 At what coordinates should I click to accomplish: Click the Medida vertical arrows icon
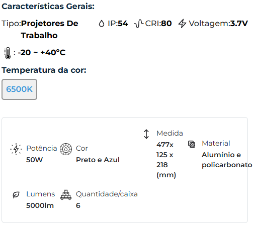(x=146, y=134)
